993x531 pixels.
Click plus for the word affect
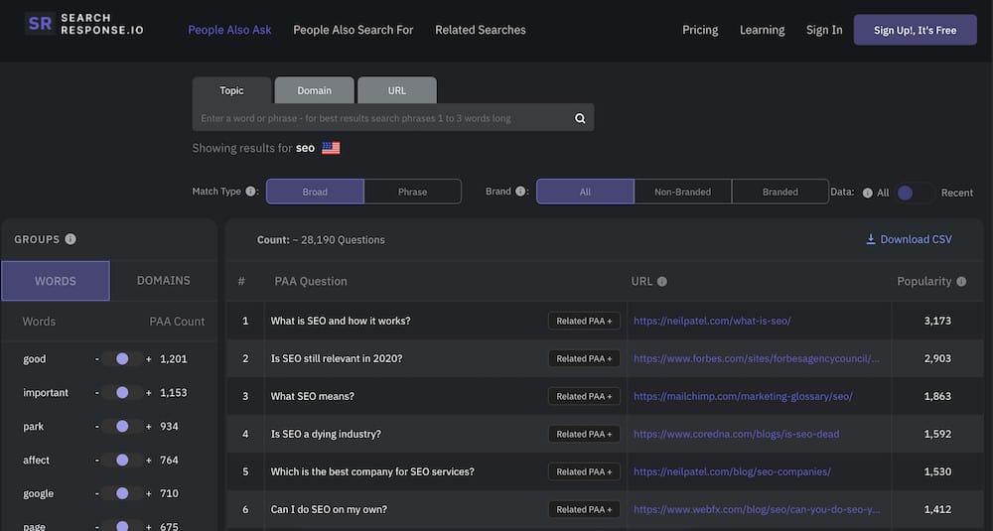(x=149, y=461)
